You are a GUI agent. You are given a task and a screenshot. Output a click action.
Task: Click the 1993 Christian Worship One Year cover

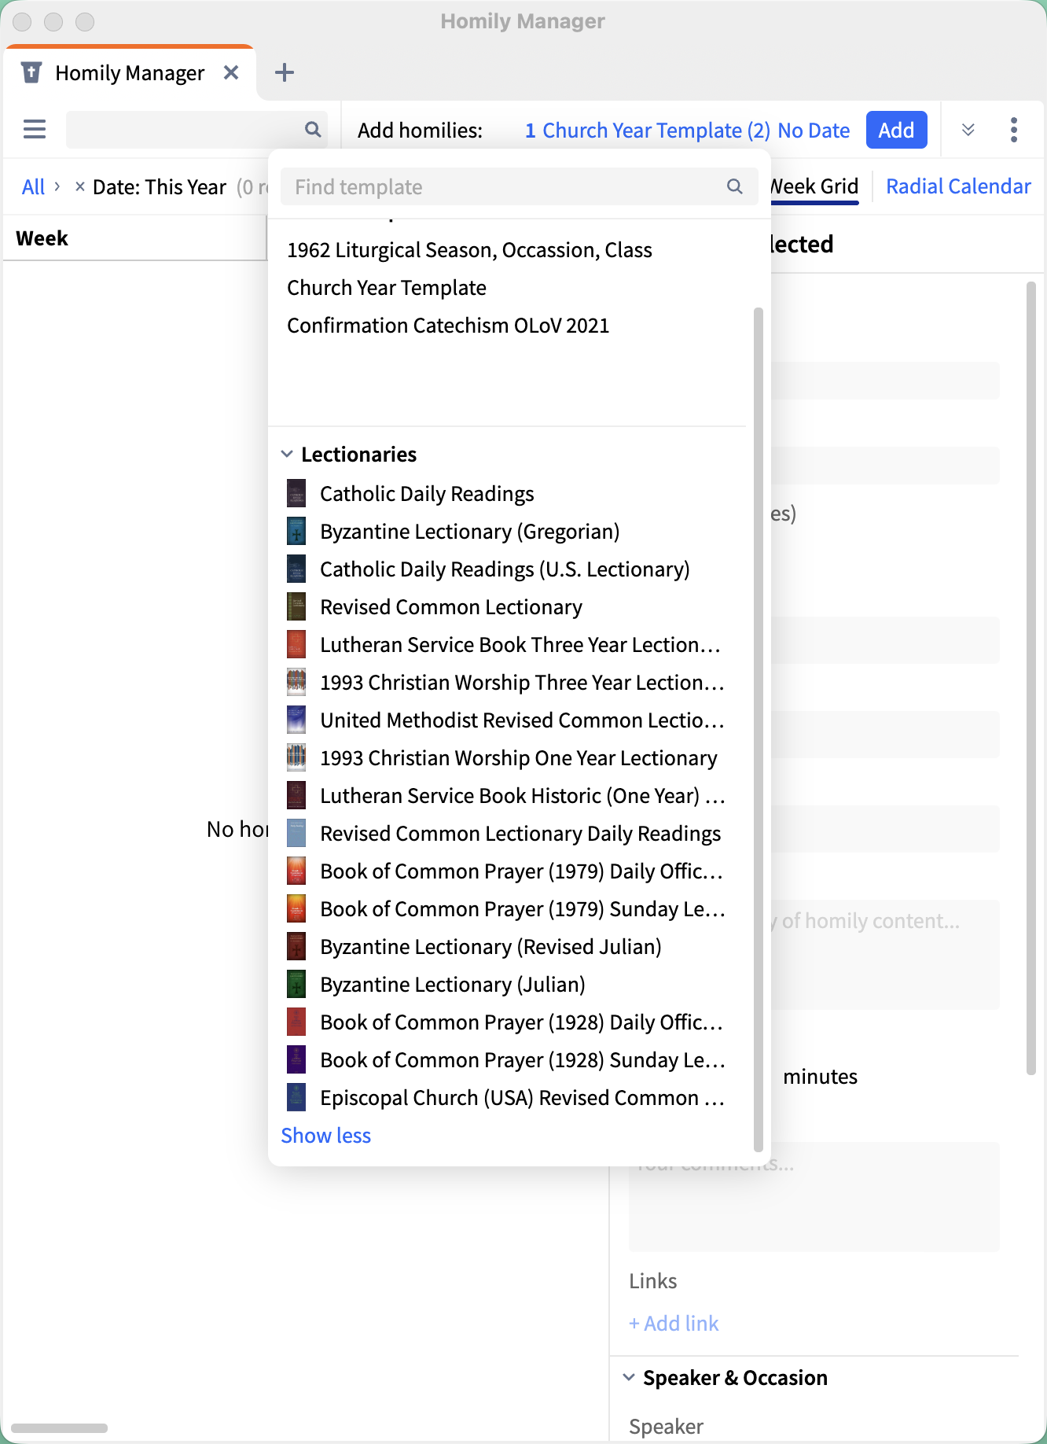[296, 757]
